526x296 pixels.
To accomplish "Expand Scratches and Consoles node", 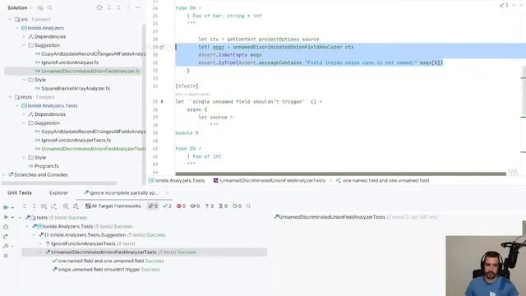I will pos(3,175).
